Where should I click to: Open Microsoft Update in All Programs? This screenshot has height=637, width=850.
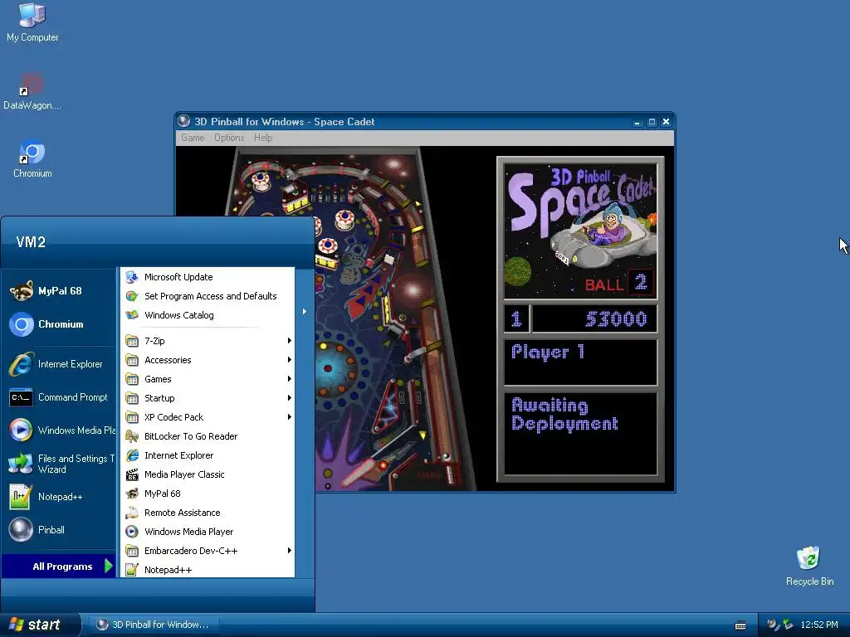pyautogui.click(x=208, y=277)
